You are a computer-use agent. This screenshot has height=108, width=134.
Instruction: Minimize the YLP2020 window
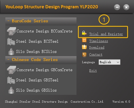click(x=117, y=7)
